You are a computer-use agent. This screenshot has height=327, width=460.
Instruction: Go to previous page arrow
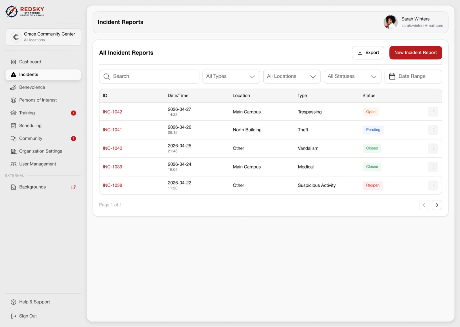click(x=424, y=205)
